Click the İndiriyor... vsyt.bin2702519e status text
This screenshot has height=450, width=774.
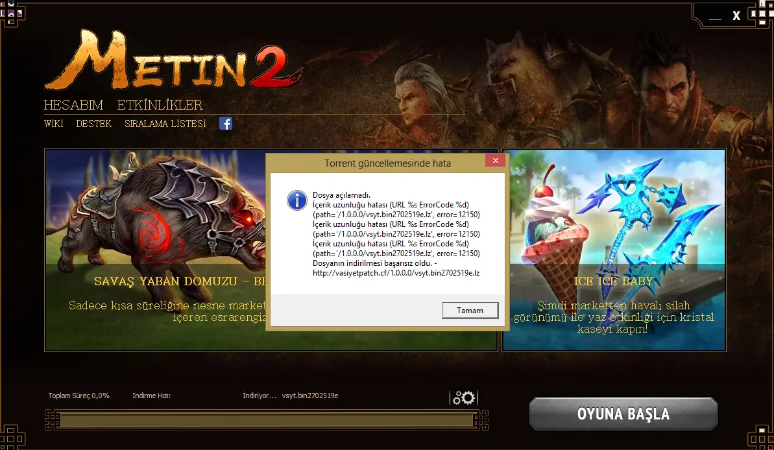[x=290, y=396]
